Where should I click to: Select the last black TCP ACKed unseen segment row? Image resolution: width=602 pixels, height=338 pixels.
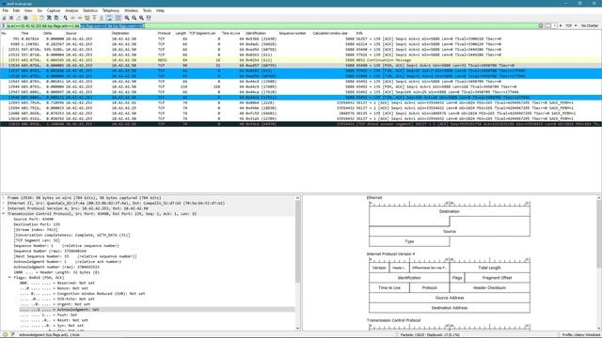coord(301,124)
